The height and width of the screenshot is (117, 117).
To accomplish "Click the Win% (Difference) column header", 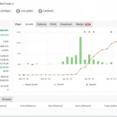I will [x=83, y=106].
